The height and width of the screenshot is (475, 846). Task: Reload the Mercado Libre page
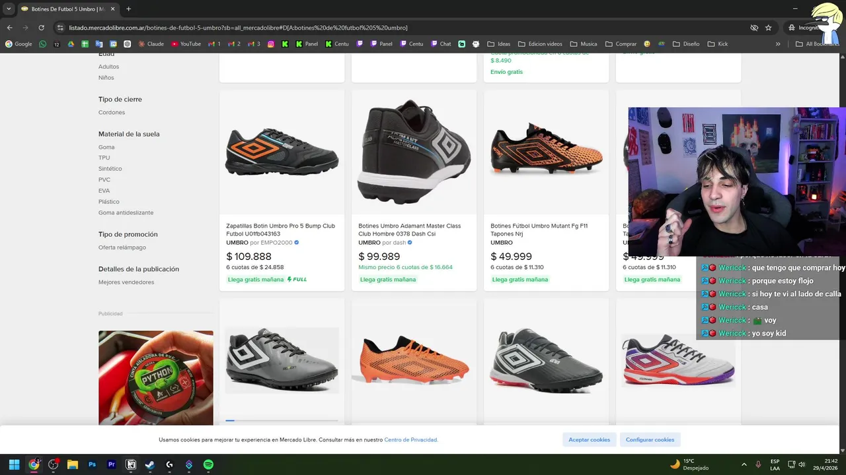41,28
